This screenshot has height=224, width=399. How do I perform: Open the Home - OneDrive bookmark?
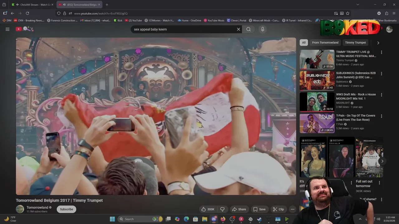coord(189,21)
